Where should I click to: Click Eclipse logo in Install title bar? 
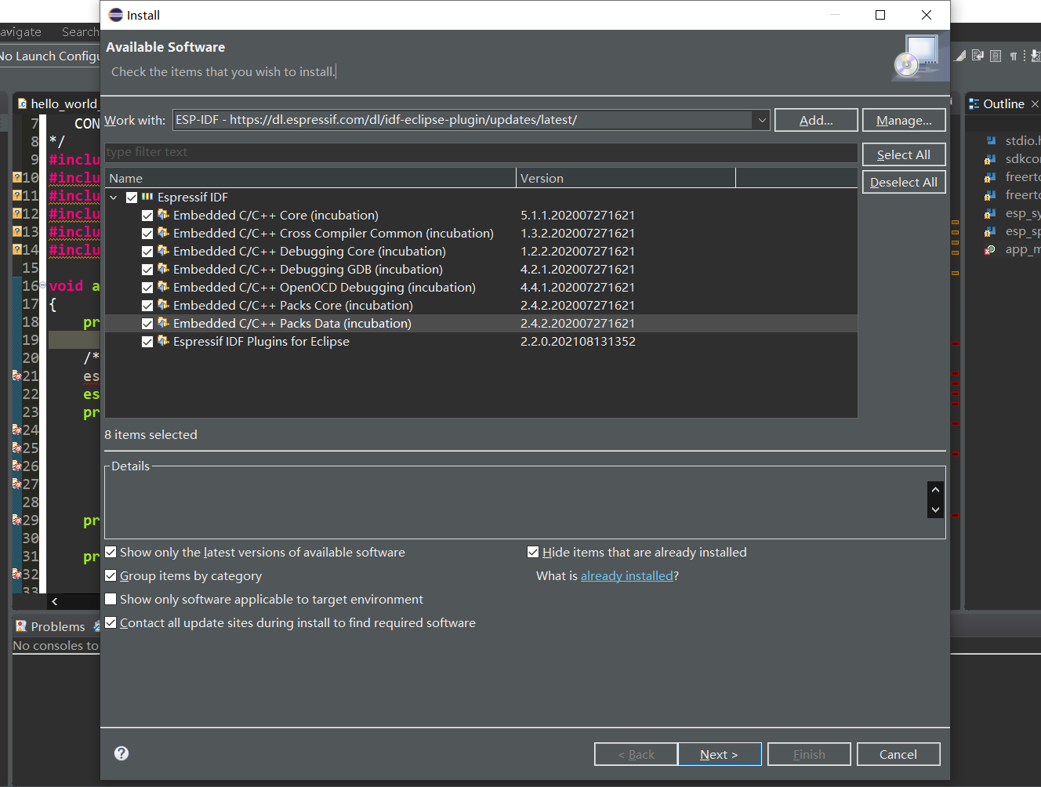(x=116, y=15)
